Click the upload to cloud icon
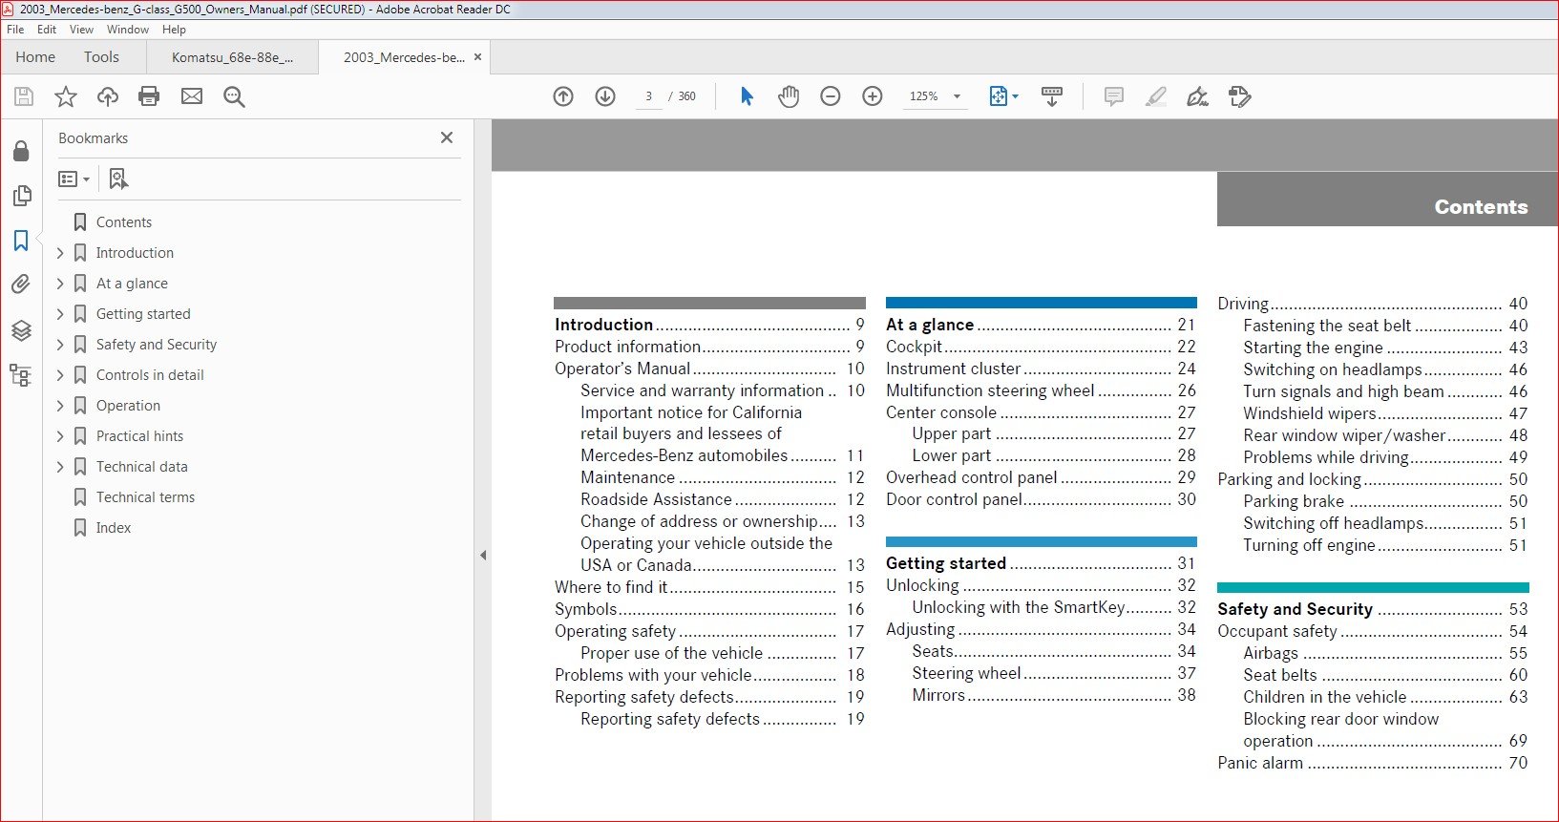Viewport: 1559px width, 822px height. [108, 96]
